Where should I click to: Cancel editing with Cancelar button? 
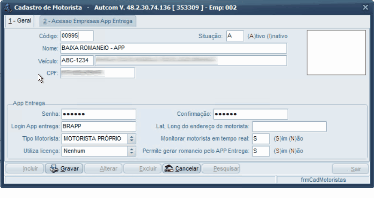tap(182, 168)
